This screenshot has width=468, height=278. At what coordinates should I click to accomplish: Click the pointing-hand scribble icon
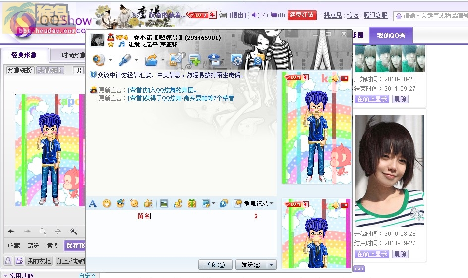[x=148, y=203]
